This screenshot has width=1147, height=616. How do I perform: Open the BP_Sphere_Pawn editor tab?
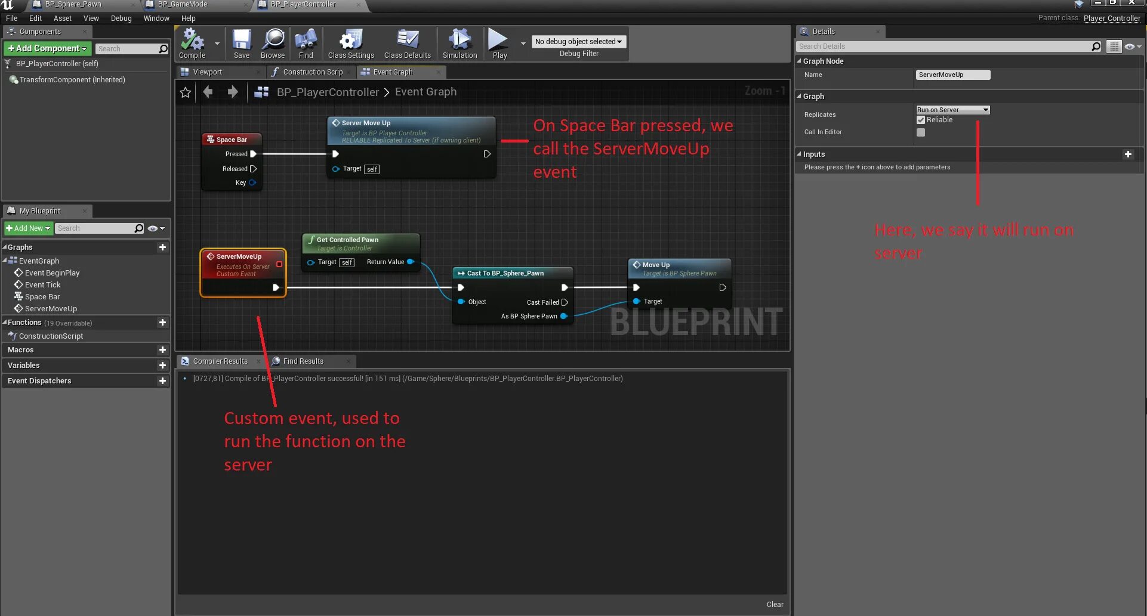(73, 5)
